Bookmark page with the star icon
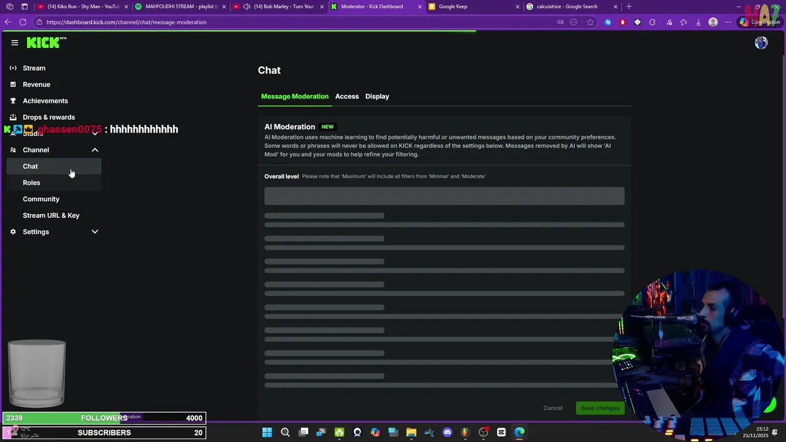Image resolution: width=786 pixels, height=442 pixels. (x=590, y=22)
